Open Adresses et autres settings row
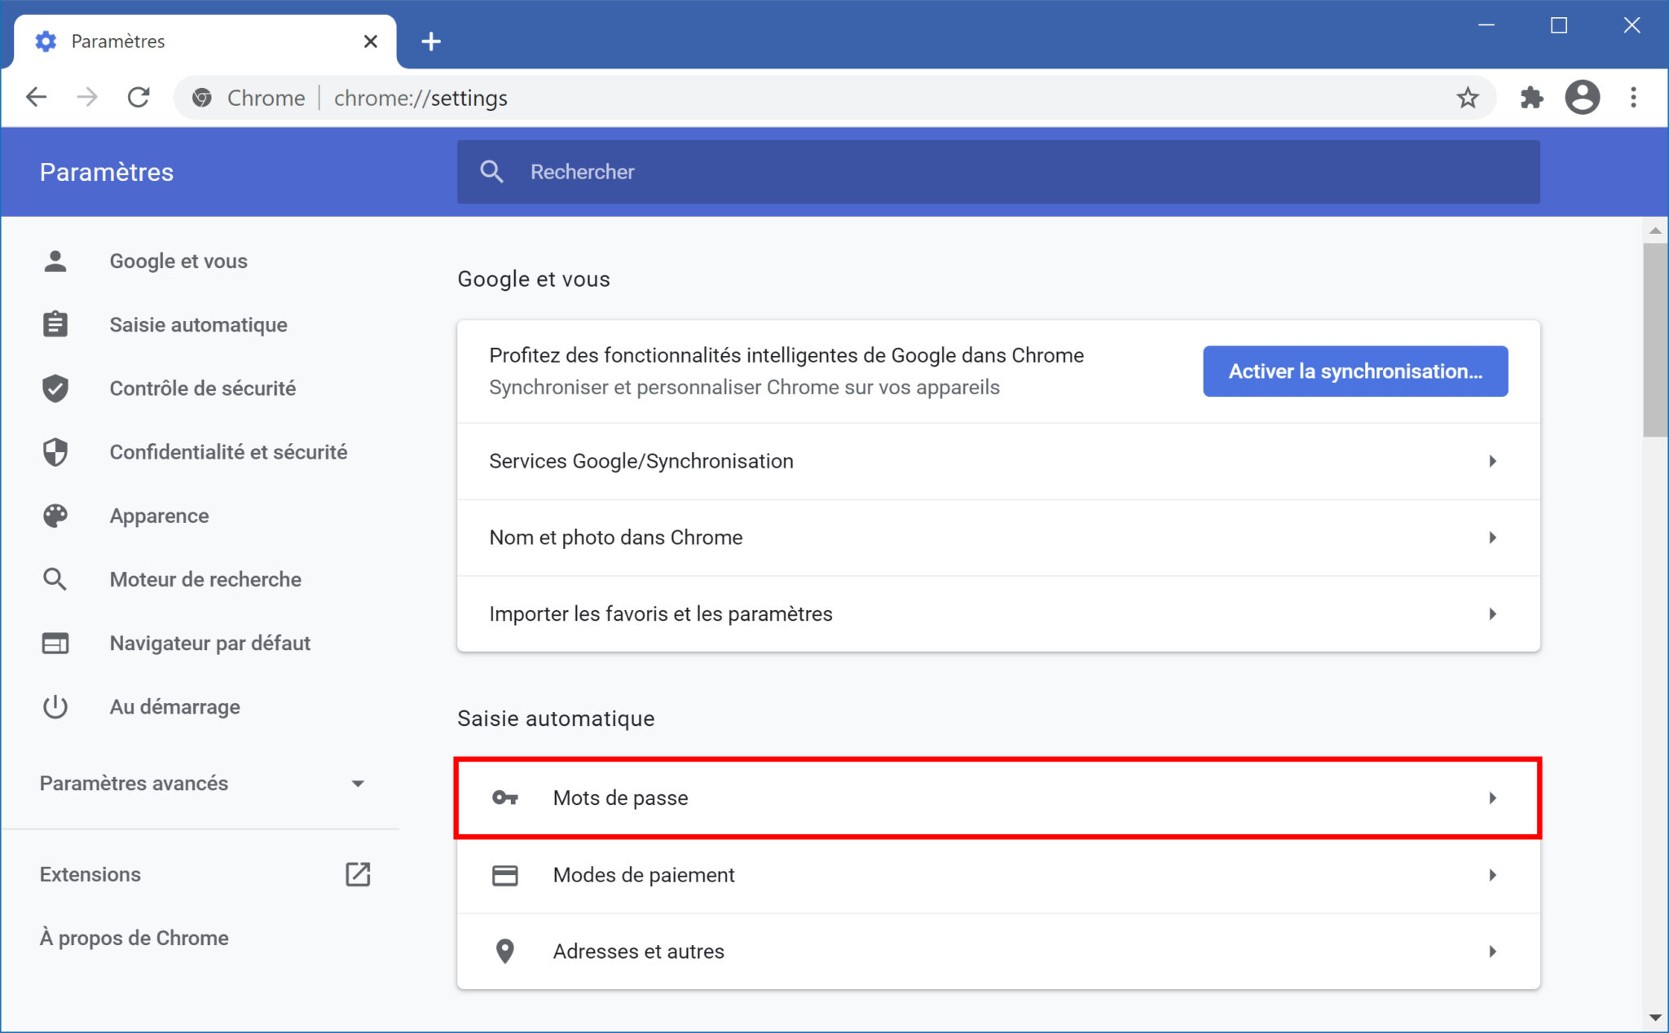Image resolution: width=1669 pixels, height=1033 pixels. pos(998,951)
